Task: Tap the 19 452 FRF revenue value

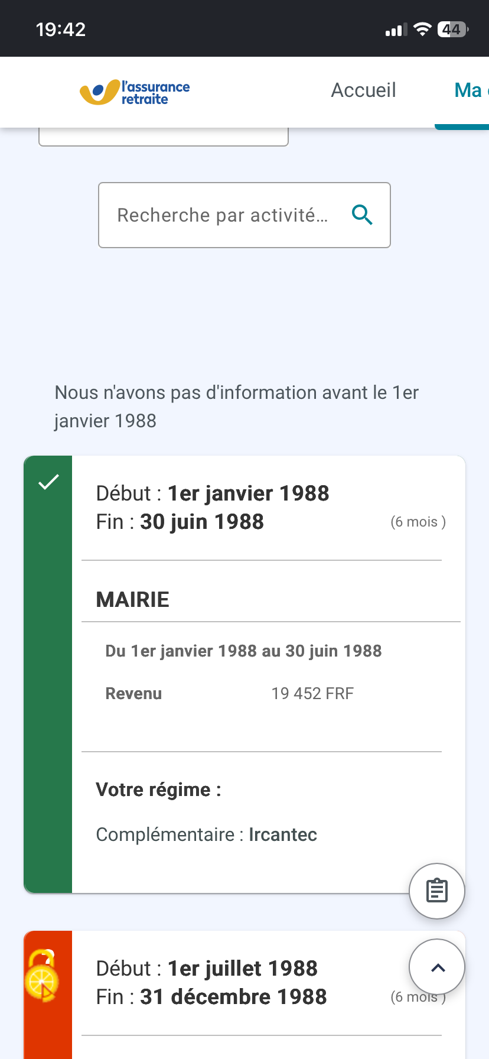Action: (x=312, y=693)
